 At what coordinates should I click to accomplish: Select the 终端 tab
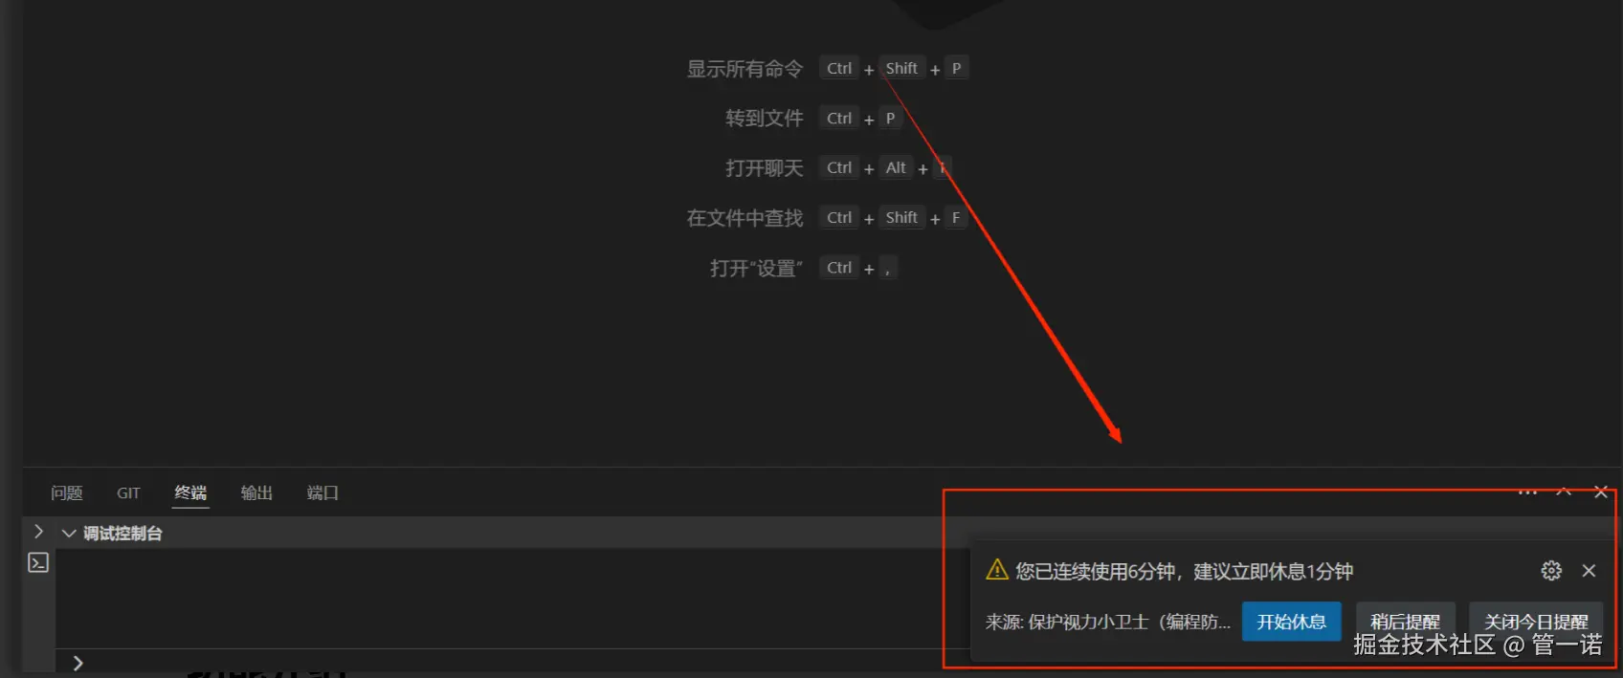pos(190,492)
